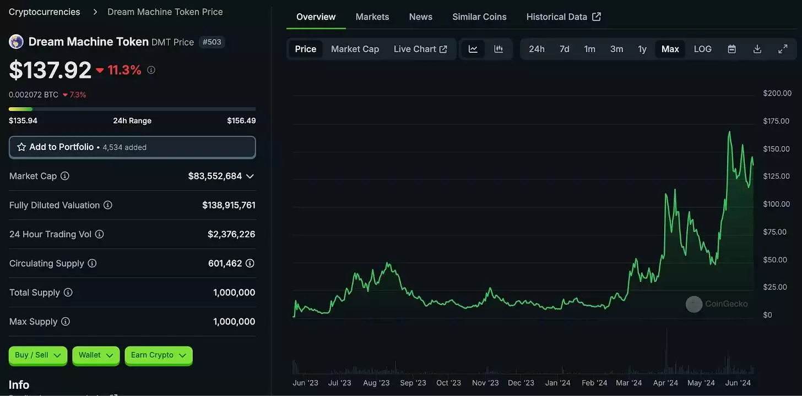
Task: Select the 7d time range
Action: click(x=565, y=49)
